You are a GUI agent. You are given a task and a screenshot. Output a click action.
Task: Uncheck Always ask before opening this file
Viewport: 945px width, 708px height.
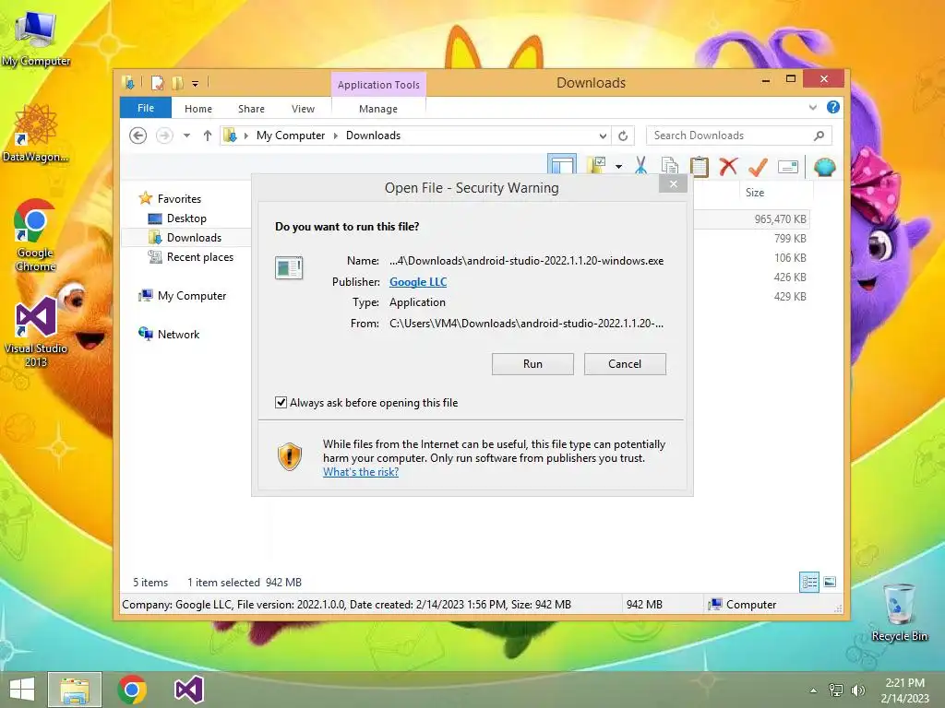click(281, 402)
